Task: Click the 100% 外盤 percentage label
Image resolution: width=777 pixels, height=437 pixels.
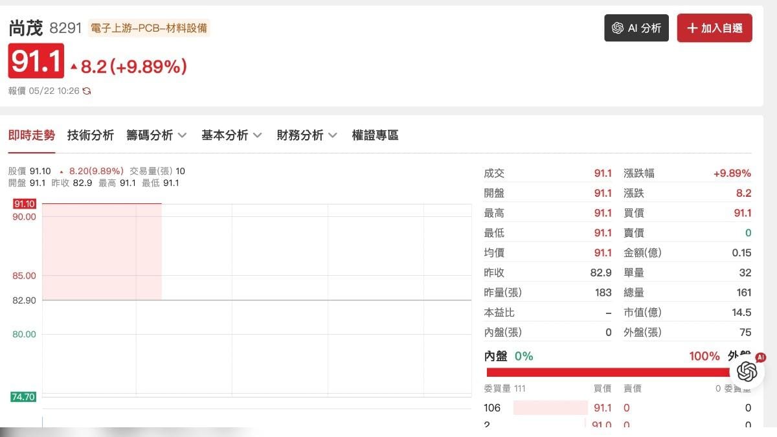Action: 704,356
